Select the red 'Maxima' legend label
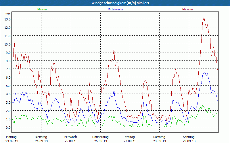The image size is (230, 144). (187, 9)
